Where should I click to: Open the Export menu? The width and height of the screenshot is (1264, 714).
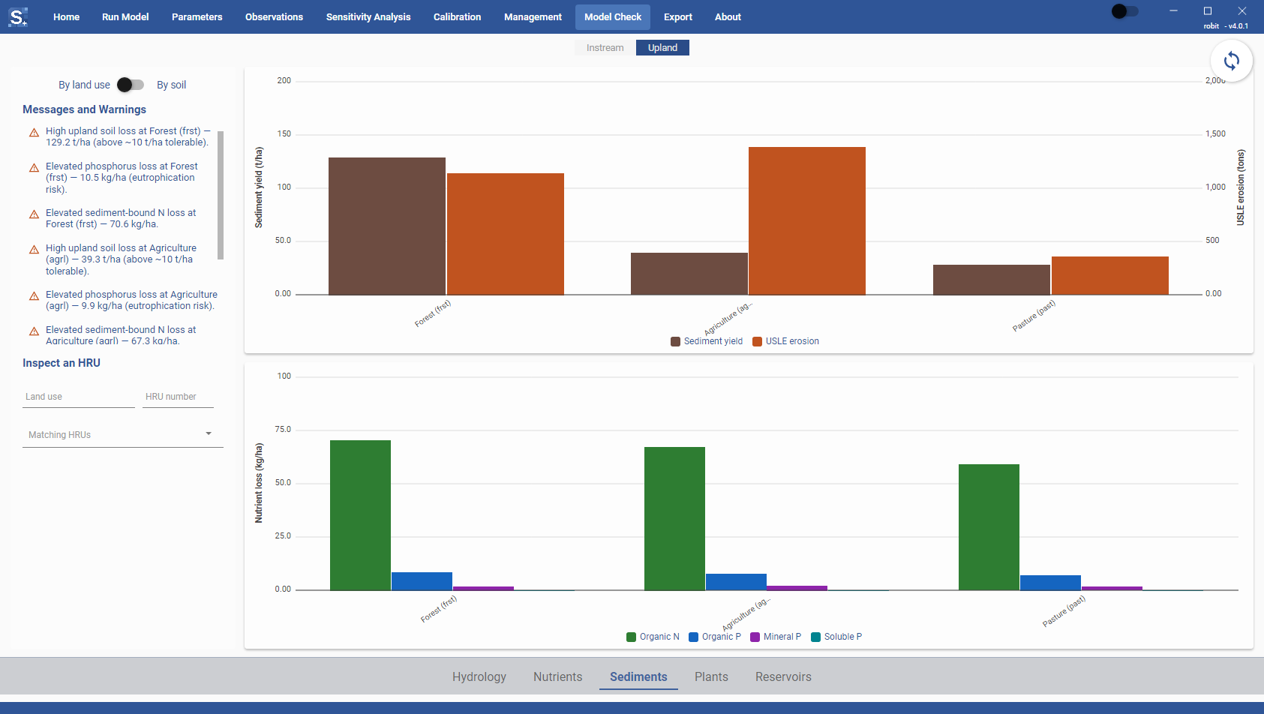click(x=678, y=17)
